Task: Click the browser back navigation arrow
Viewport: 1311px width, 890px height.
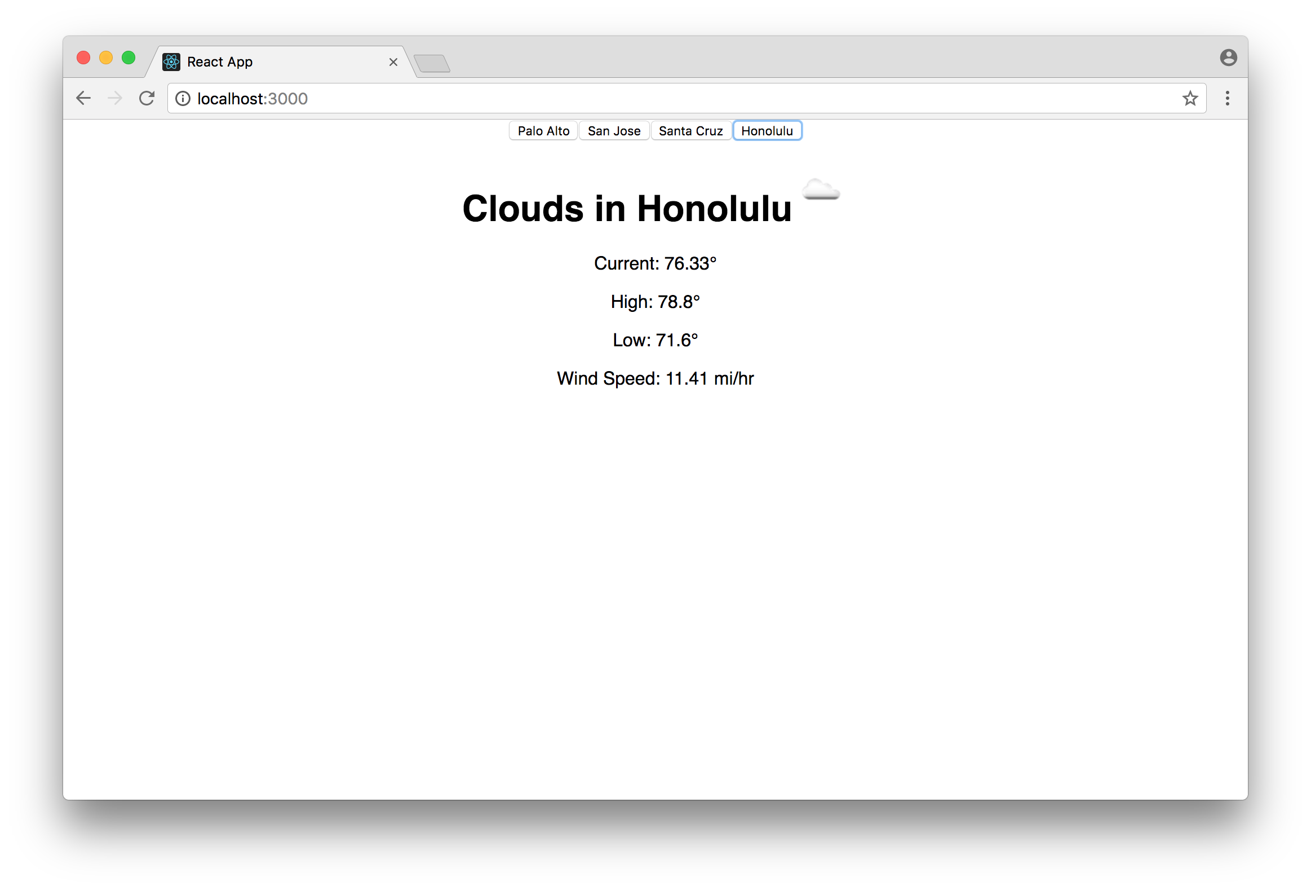Action: [83, 98]
